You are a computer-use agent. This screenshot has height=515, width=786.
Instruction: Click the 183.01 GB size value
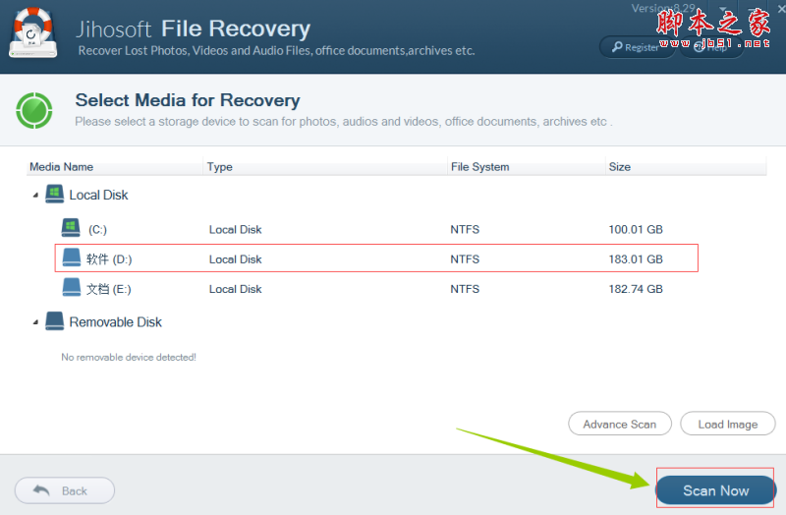(636, 258)
